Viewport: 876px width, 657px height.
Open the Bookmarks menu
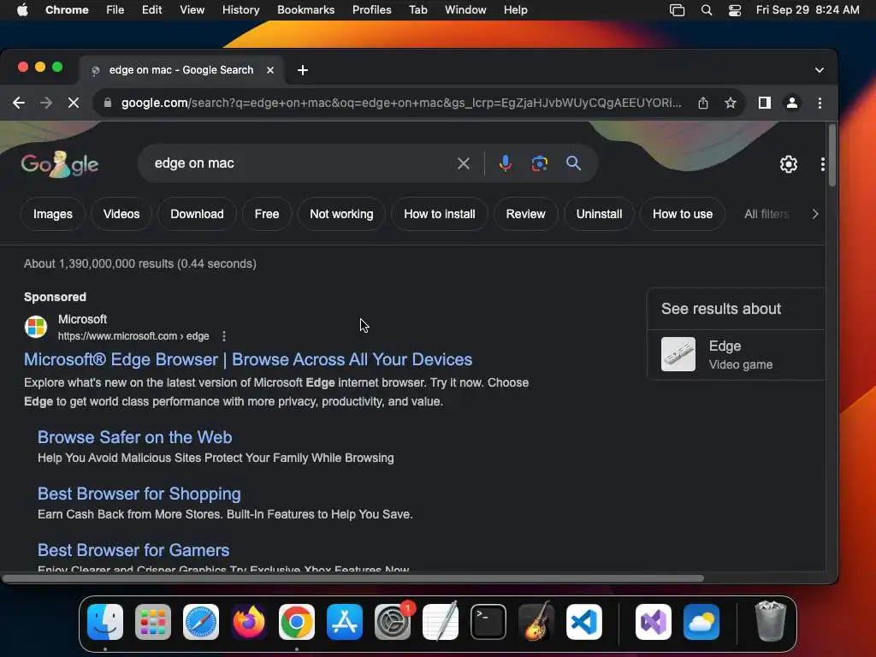pos(305,10)
